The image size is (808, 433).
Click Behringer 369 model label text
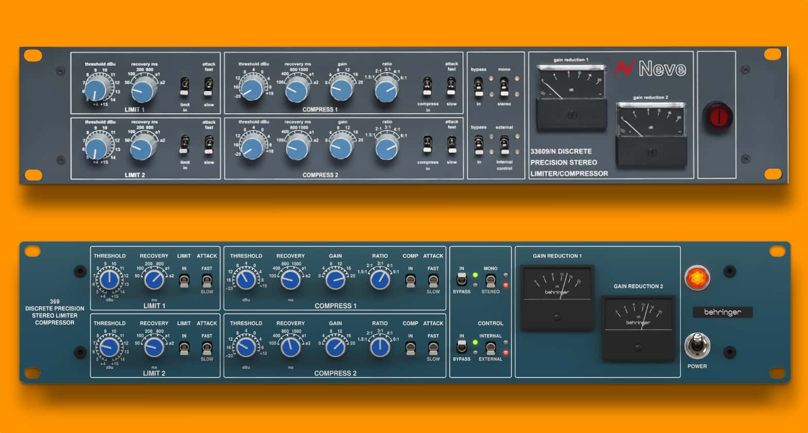tap(55, 302)
